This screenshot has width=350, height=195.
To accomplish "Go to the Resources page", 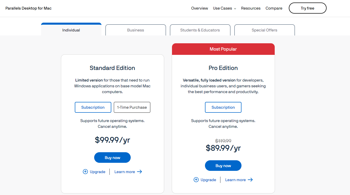I will click(251, 8).
